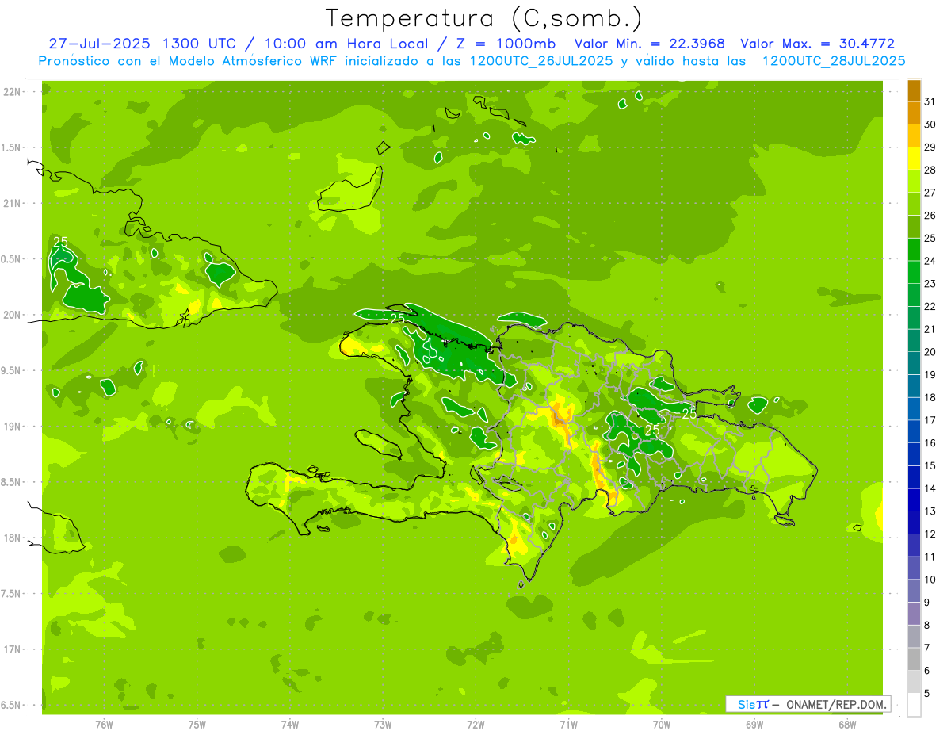
Task: Click the '70W' longitude axis label
Action: (662, 725)
